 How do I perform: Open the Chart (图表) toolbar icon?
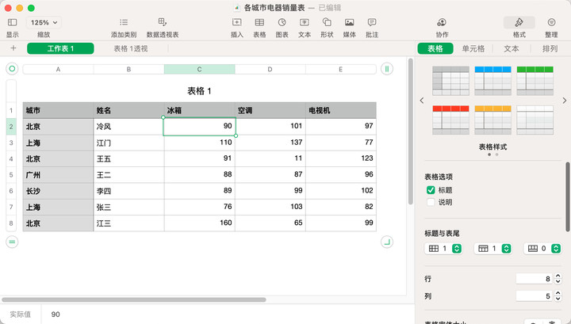click(x=282, y=23)
